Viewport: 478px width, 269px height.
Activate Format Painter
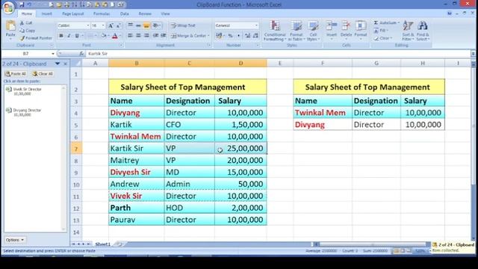click(x=36, y=38)
